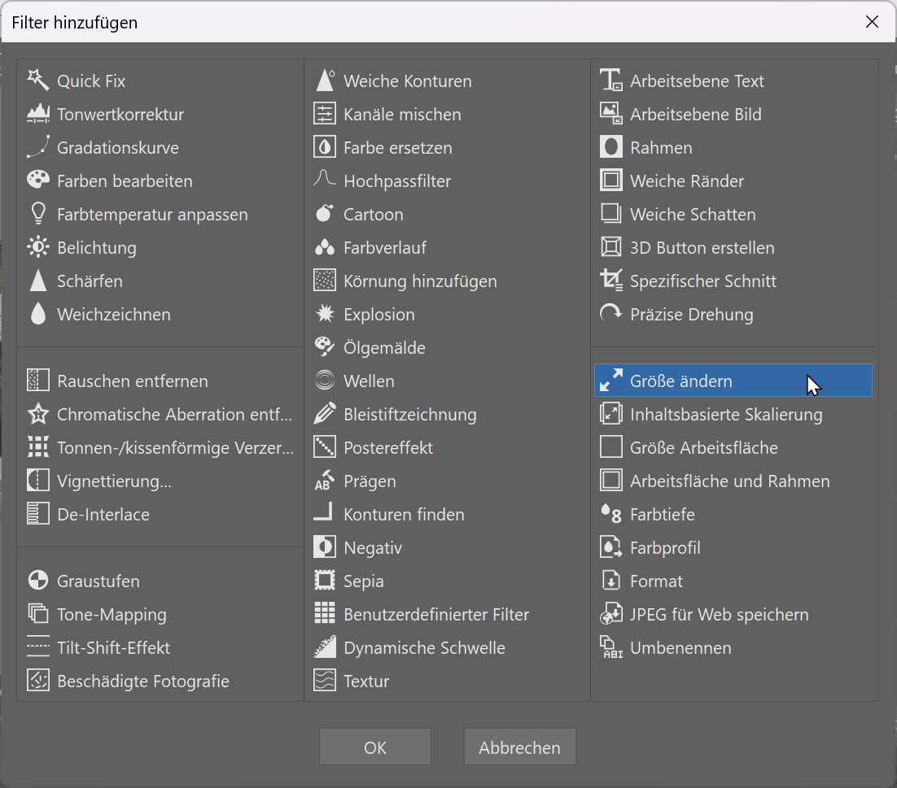
Task: Click the Farbtemperatur anpassen lightbulb icon
Action: point(38,214)
